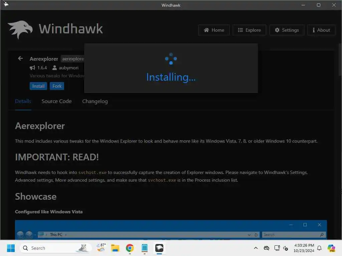The image size is (342, 256).
Task: Click the Vista showcase screenshot thumbnail
Action: coord(171,230)
